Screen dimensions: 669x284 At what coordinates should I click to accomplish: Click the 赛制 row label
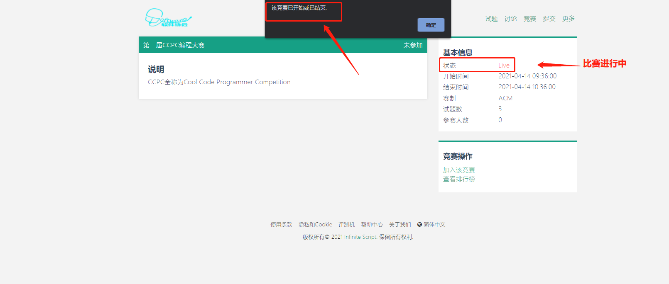pyautogui.click(x=449, y=98)
